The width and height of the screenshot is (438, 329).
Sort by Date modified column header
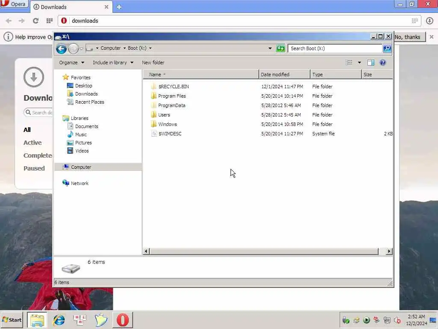[x=284, y=75]
